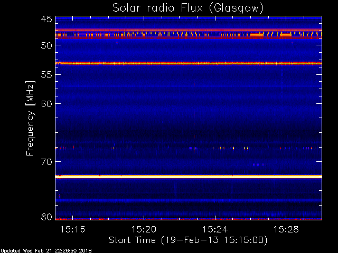The image size is (338, 253).
Task: Click the yellow interference band near 53 MHz
Action: (189, 63)
